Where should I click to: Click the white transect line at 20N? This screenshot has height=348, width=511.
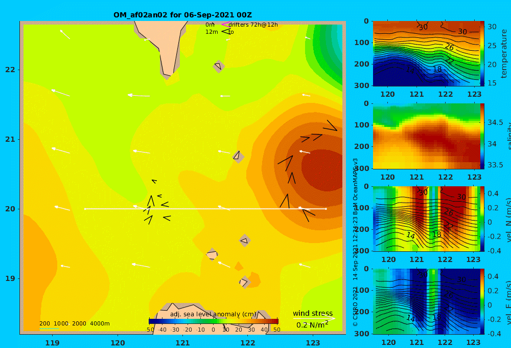coord(205,209)
